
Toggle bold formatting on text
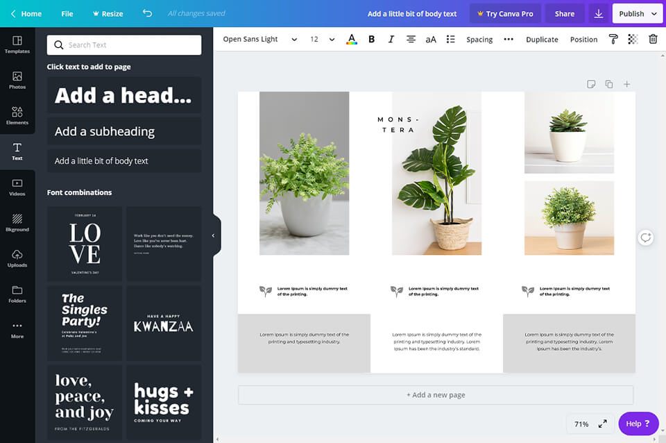click(371, 39)
